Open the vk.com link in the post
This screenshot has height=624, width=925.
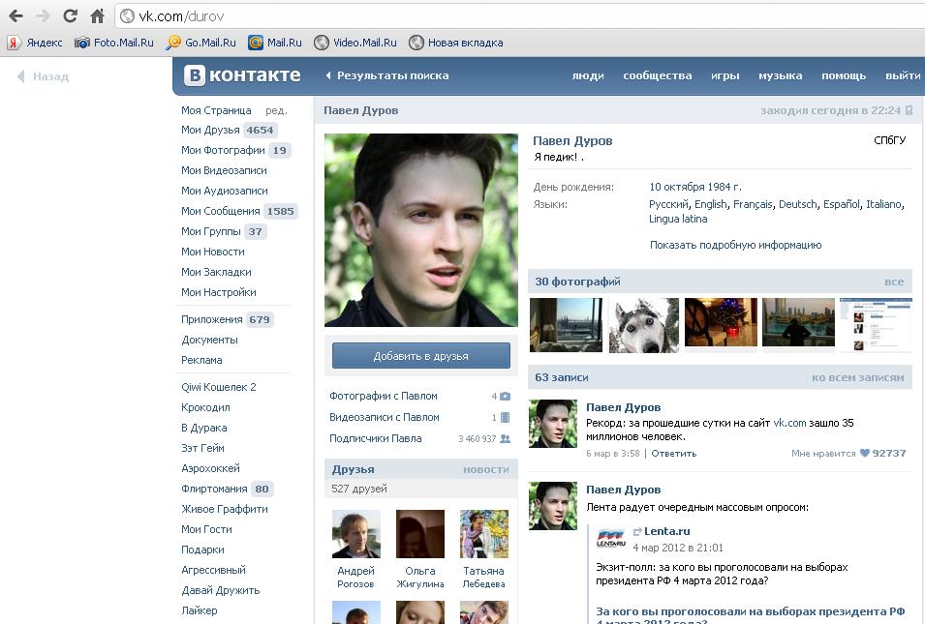tap(789, 423)
